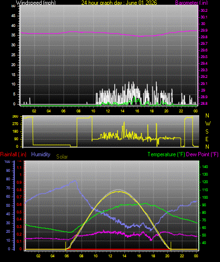The height and width of the screenshot is (262, 220).
Task: Click the 12 hour tick on windspeed chart
Action: (108, 111)
